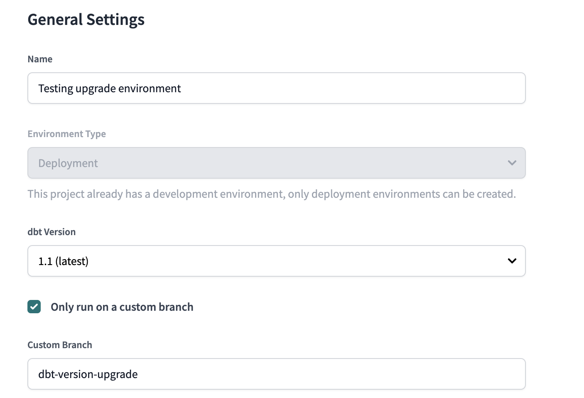This screenshot has width=584, height=398.
Task: Click the Environment Type chevron icon
Action: pyautogui.click(x=512, y=163)
